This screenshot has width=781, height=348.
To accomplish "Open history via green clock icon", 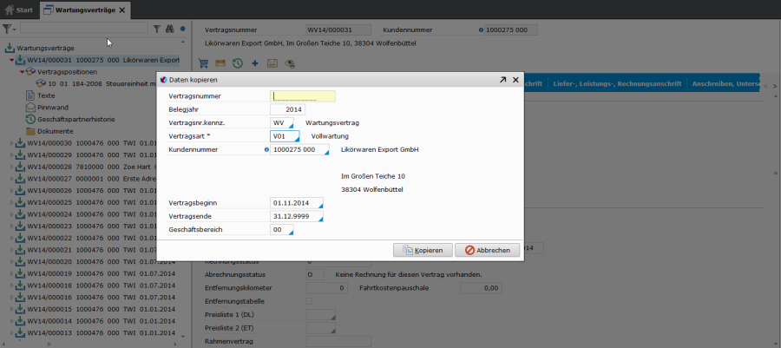I will 238,63.
